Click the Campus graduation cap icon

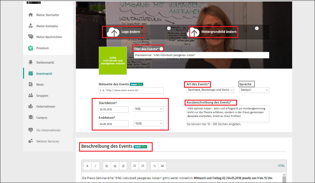31,117
